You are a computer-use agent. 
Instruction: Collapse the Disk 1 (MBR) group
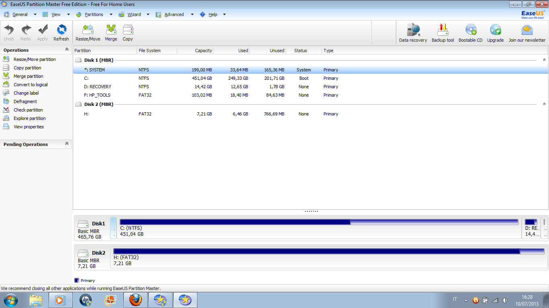point(544,60)
